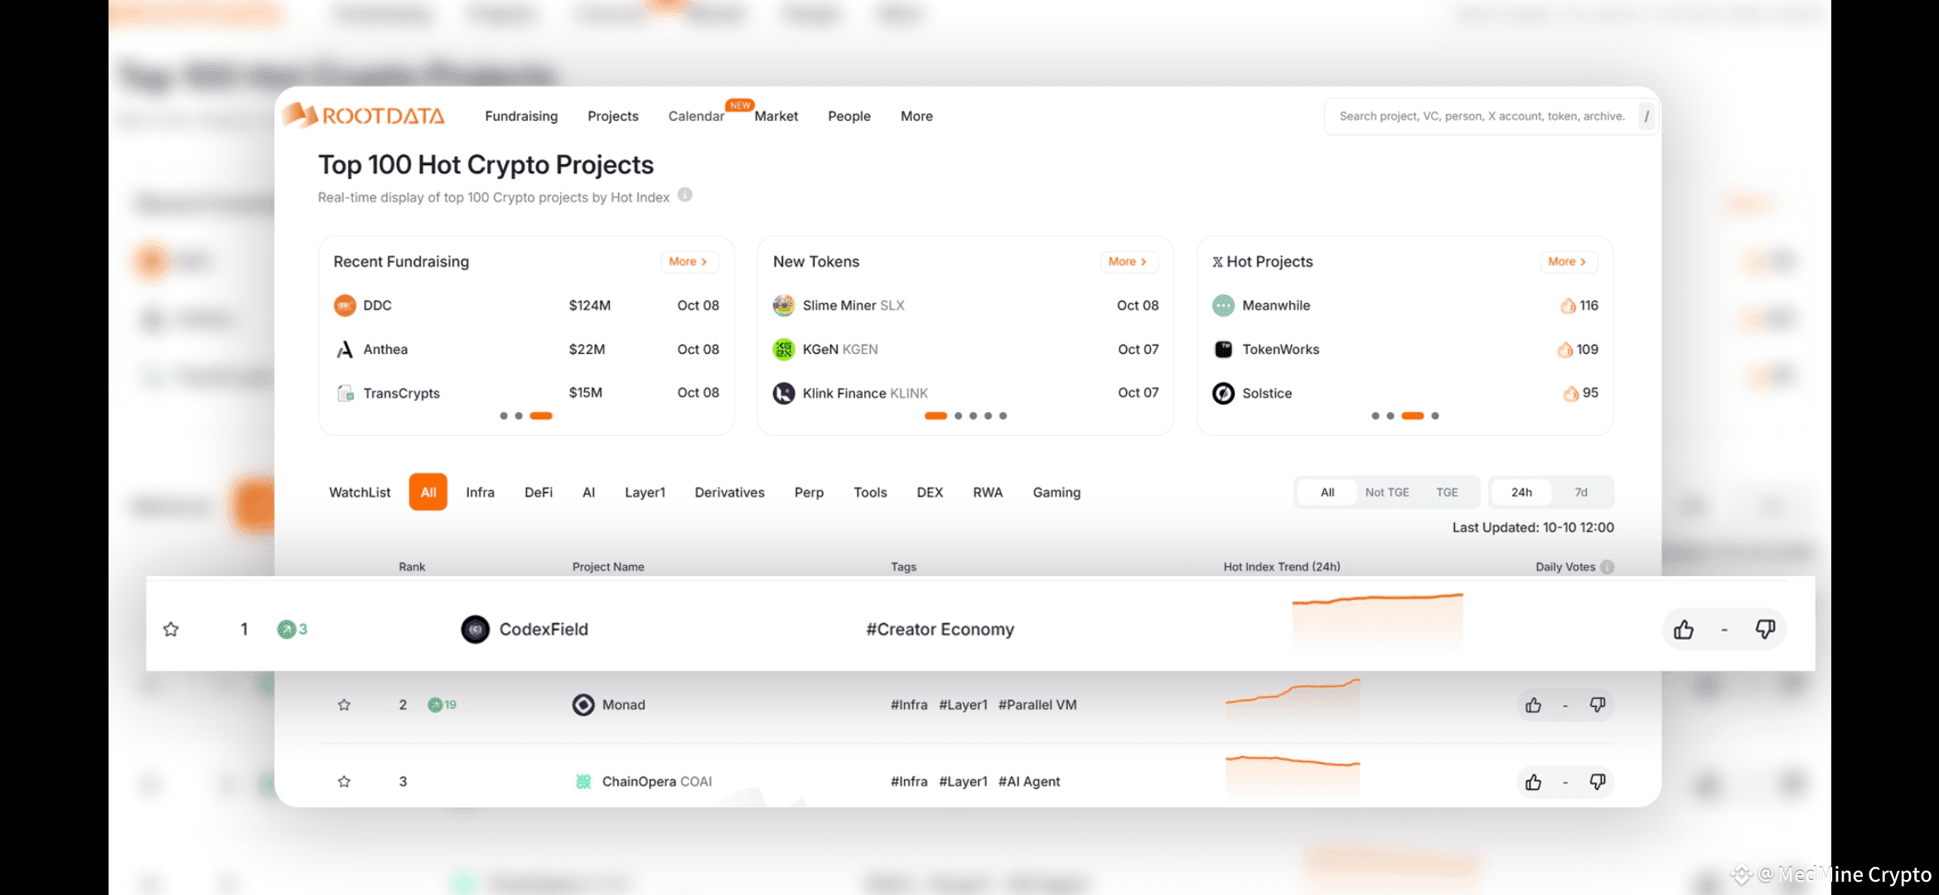Click the Daily Votes info icon

(1608, 567)
